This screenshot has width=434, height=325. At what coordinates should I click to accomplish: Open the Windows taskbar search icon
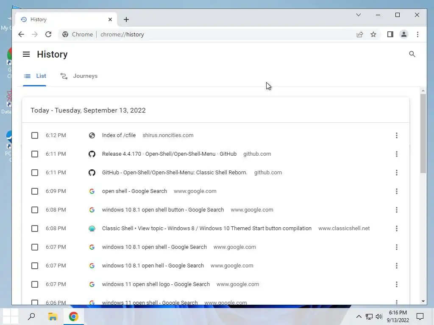[x=31, y=317]
